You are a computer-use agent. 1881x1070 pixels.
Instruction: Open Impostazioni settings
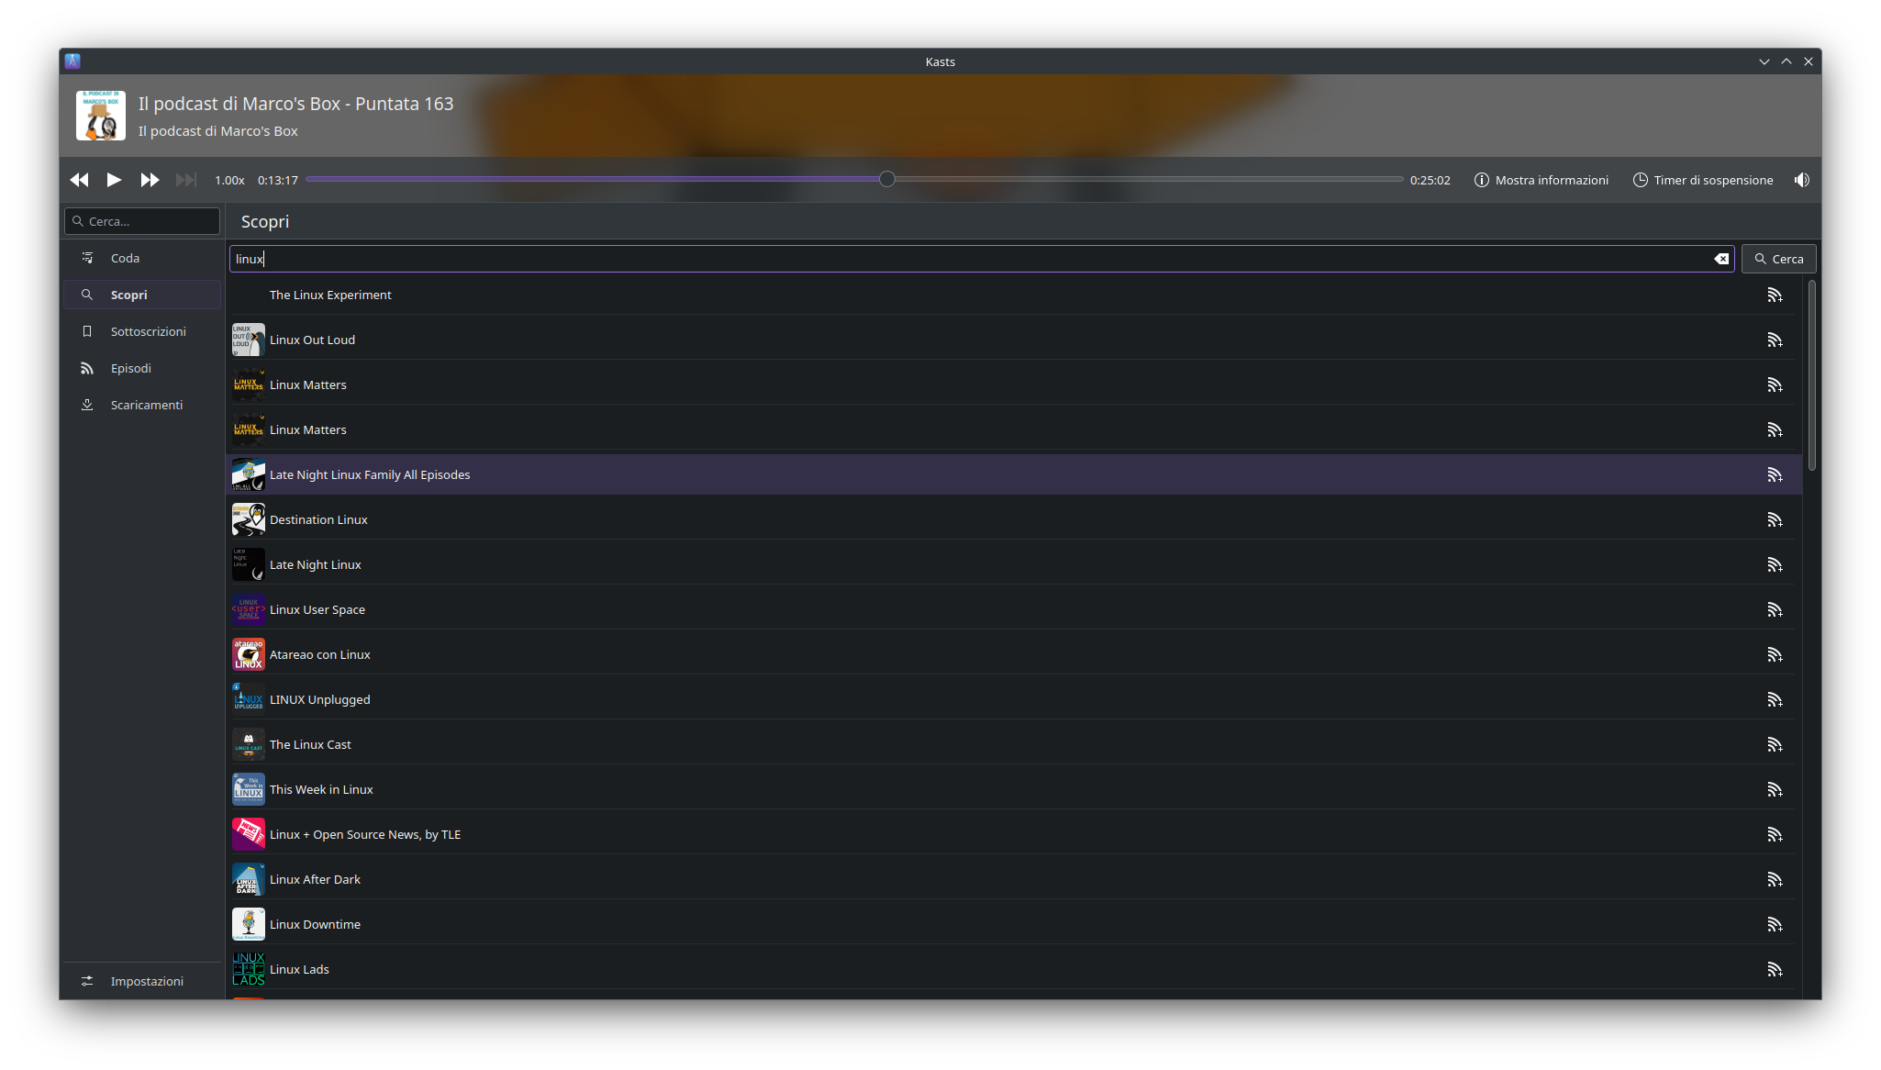(x=142, y=981)
